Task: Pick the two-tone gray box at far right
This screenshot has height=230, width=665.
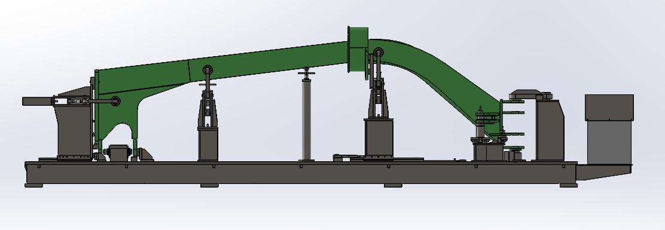Action: pos(609,129)
